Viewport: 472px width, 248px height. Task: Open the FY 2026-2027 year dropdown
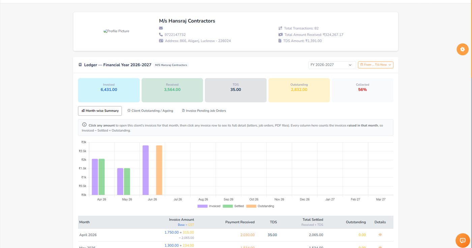[332, 65]
